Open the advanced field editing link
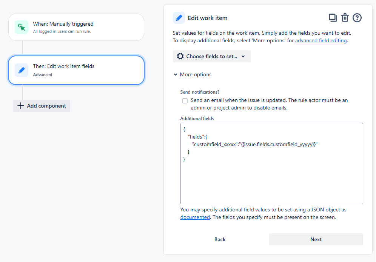Image resolution: width=376 pixels, height=262 pixels. coord(321,40)
